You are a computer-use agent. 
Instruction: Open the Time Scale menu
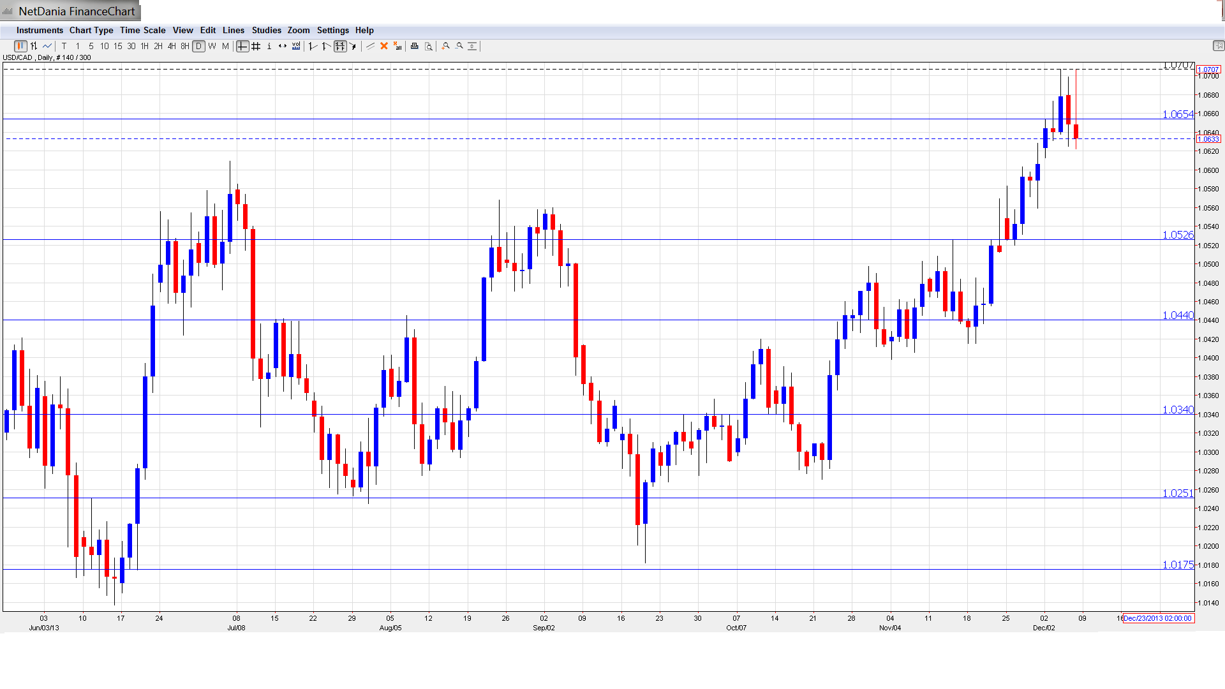pos(142,30)
